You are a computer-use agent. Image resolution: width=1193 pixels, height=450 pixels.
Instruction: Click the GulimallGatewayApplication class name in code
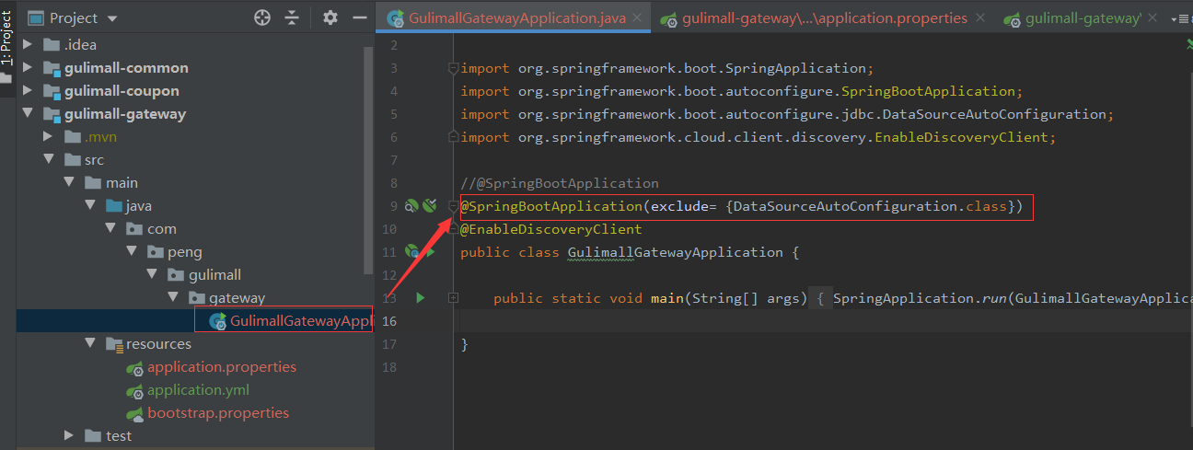point(675,252)
